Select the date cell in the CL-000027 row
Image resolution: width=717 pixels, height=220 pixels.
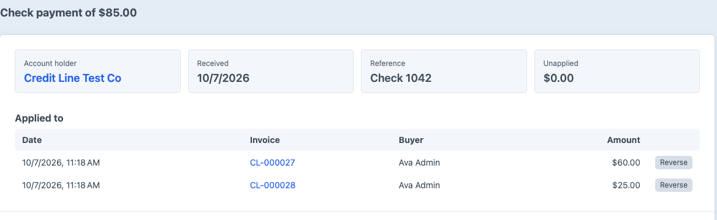coord(61,163)
